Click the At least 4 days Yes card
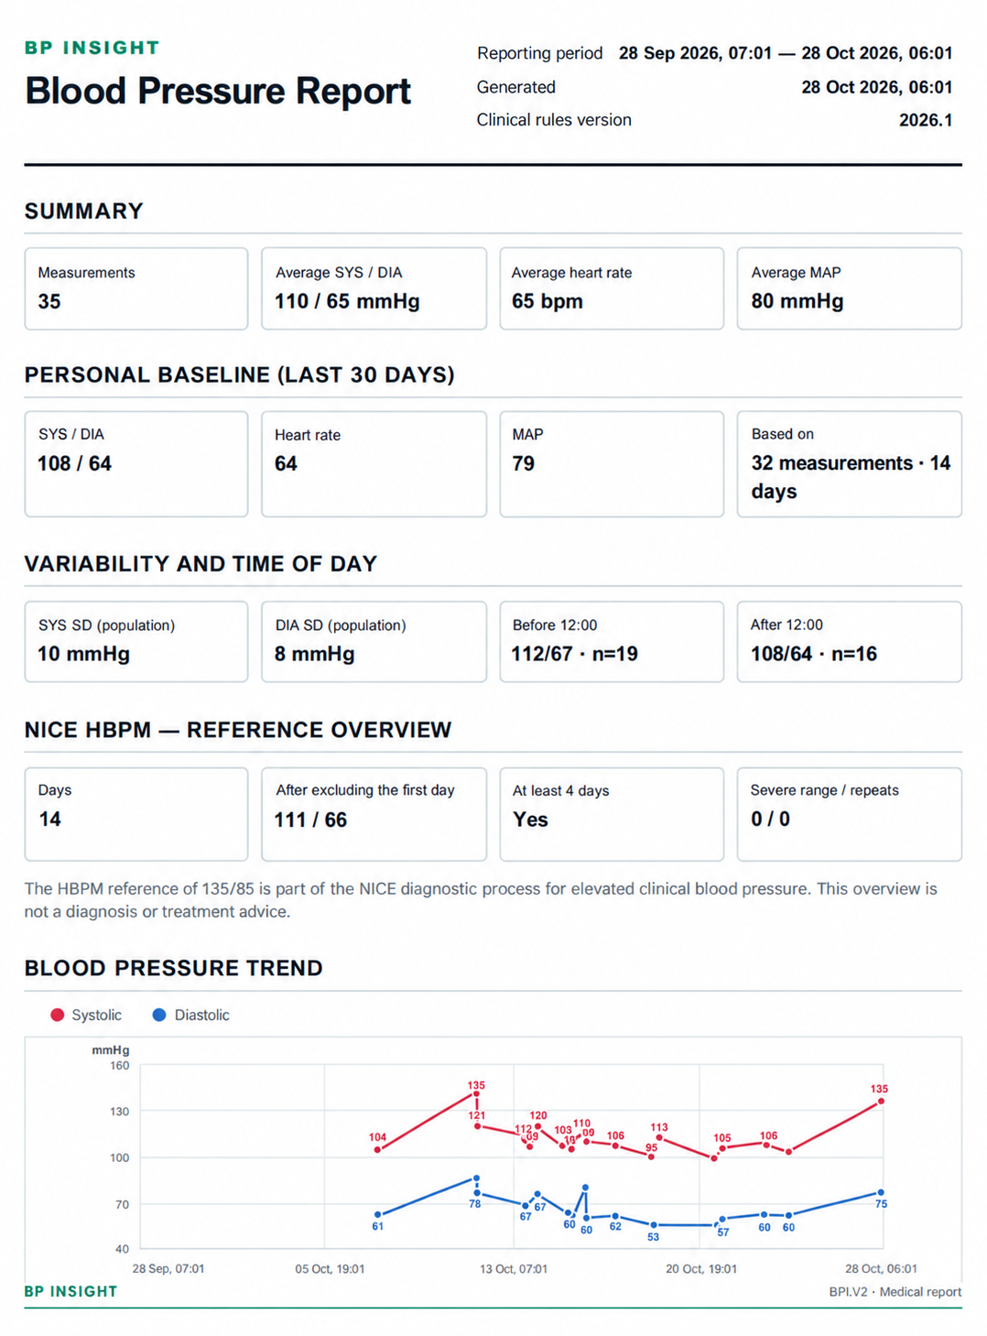The height and width of the screenshot is (1336, 987). click(x=612, y=814)
